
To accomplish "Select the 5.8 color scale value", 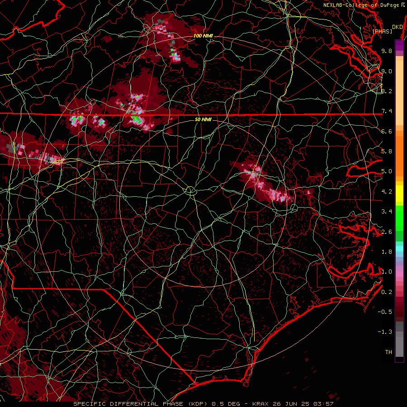I will pos(387,151).
